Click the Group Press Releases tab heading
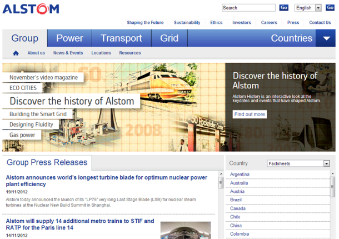The image size is (339, 239). pos(47,162)
